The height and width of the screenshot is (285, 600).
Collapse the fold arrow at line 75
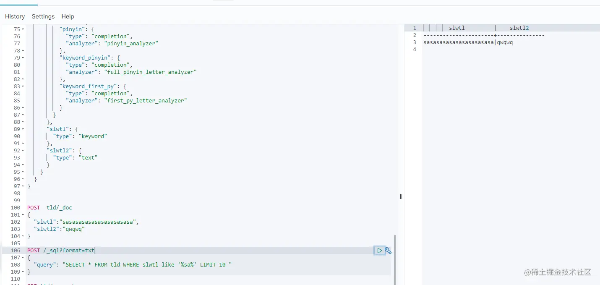(23, 29)
